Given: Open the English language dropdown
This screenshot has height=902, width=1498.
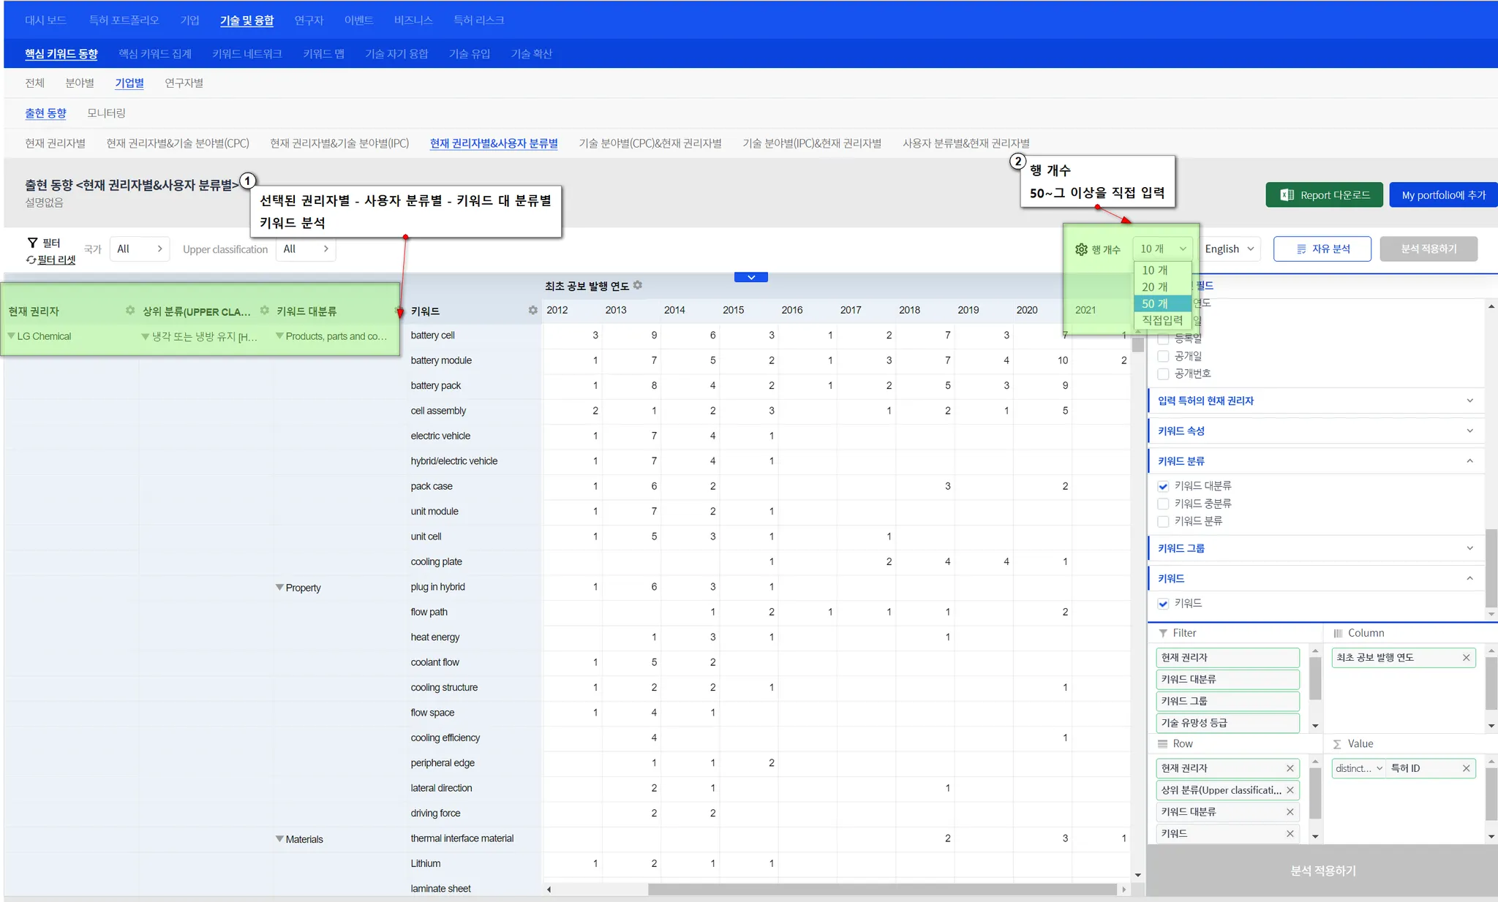Looking at the screenshot, I should [x=1229, y=249].
